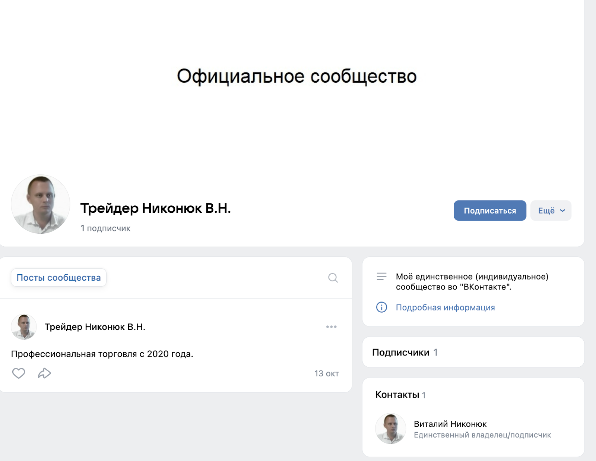
Task: Click the description lines icon in the sidebar
Action: tap(381, 277)
